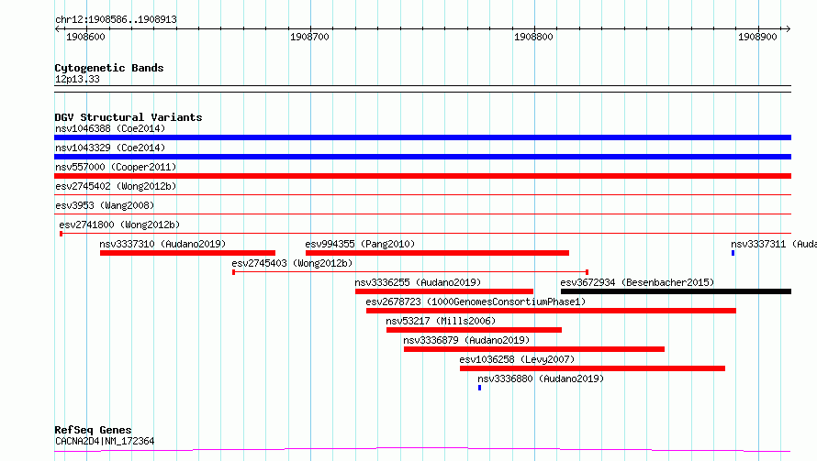The width and height of the screenshot is (817, 461).
Task: Click the red bar under esv1036258
Action: (x=592, y=368)
